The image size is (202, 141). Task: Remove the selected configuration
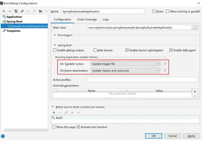10,11
